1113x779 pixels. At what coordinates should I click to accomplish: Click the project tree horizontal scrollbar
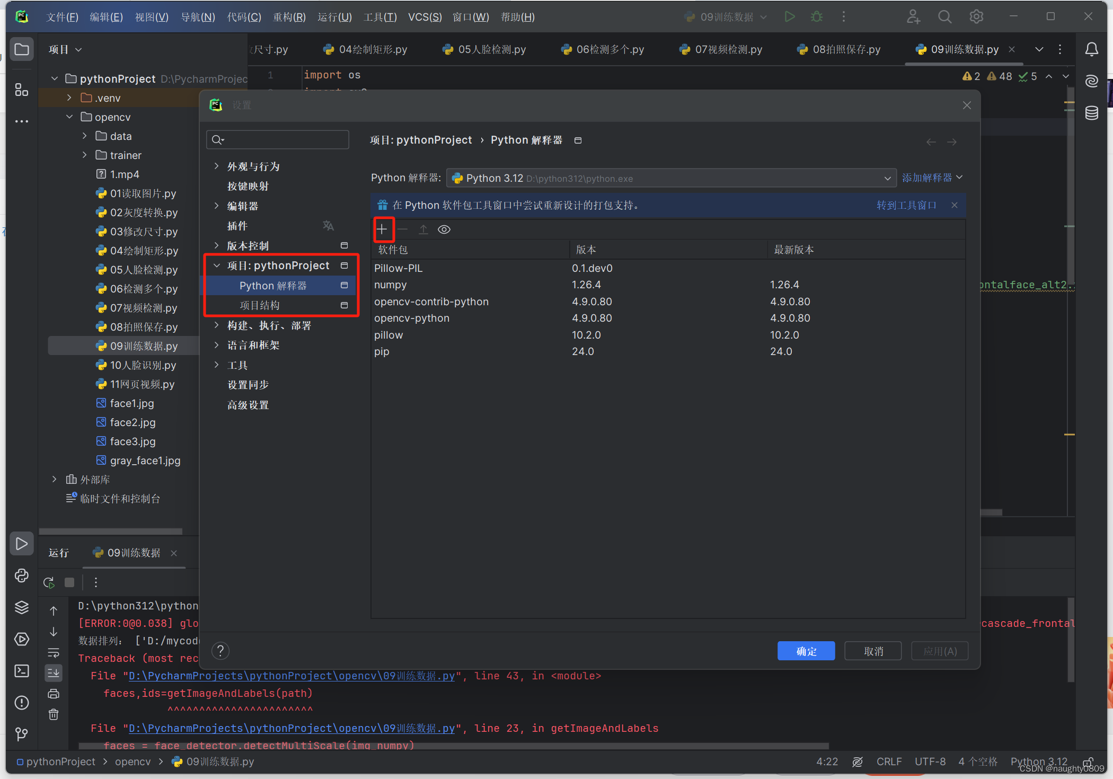(111, 531)
